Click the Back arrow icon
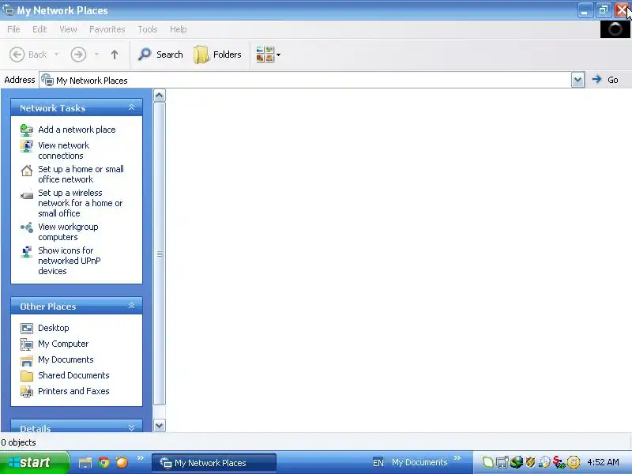The width and height of the screenshot is (632, 474). (x=17, y=55)
